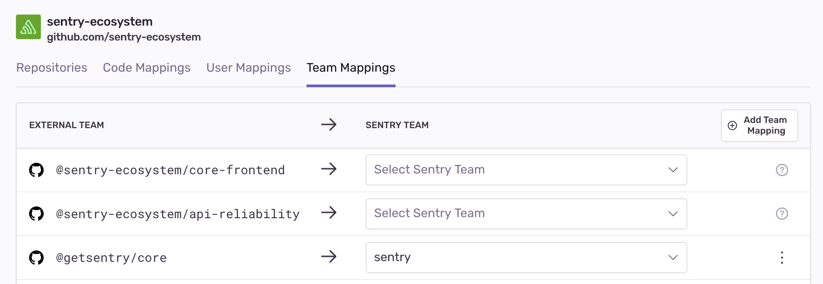
Task: Click GitHub icon beside @getsentry/core
Action: click(36, 258)
